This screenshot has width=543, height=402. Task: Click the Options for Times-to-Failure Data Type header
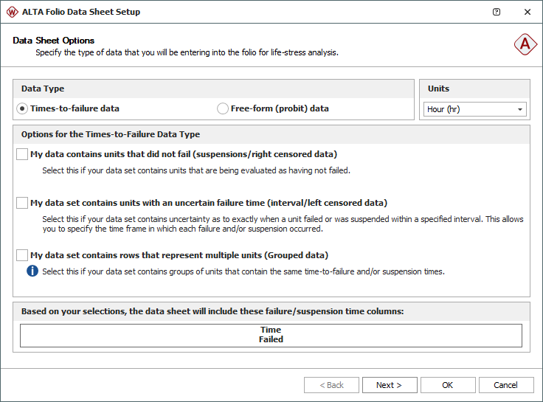(111, 134)
